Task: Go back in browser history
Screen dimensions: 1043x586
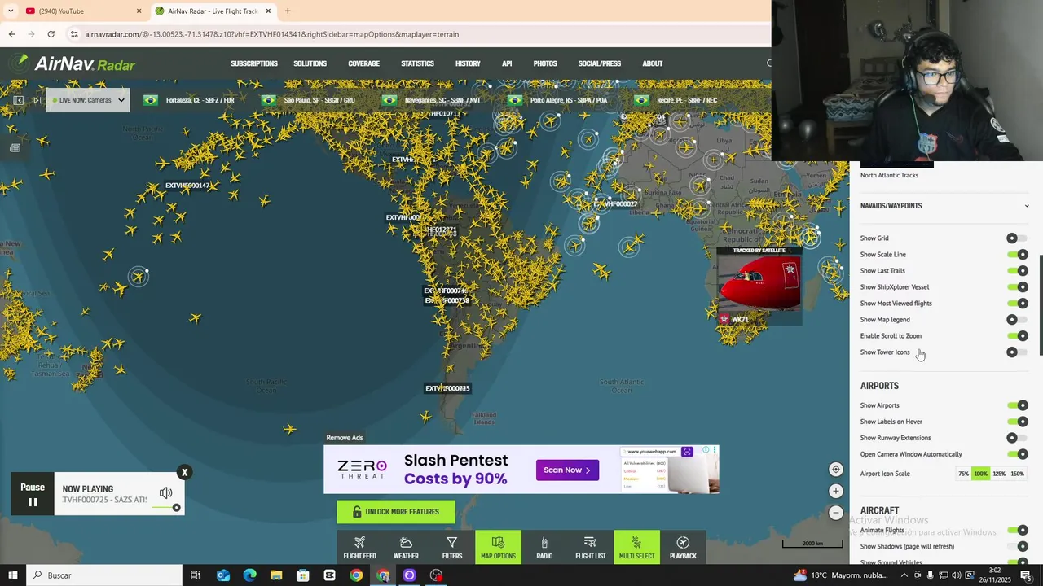Action: click(x=11, y=34)
